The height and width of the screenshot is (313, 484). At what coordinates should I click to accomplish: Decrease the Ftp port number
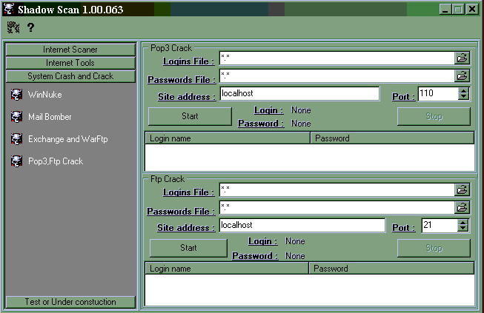(464, 229)
